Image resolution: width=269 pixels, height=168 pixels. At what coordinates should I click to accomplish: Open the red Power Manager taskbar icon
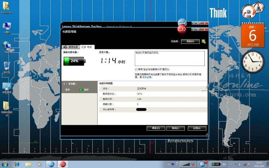(63, 164)
